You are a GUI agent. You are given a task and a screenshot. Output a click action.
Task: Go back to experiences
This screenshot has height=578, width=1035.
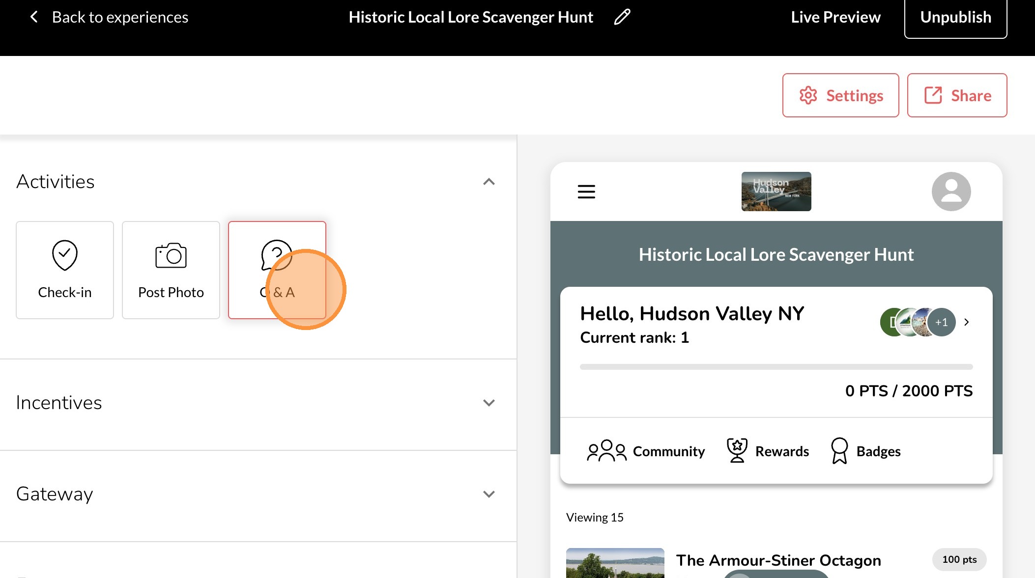[x=109, y=18]
